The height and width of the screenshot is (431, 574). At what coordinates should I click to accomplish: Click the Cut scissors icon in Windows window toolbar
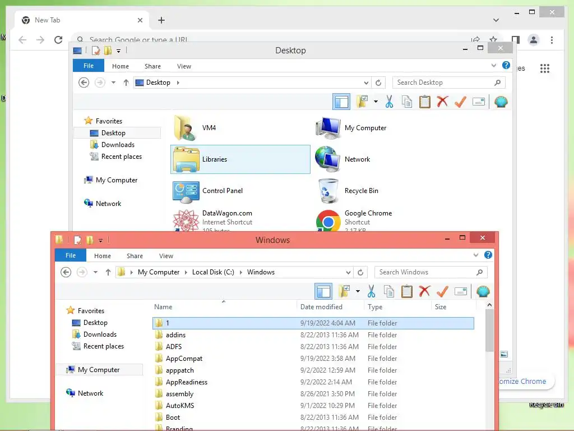371,291
